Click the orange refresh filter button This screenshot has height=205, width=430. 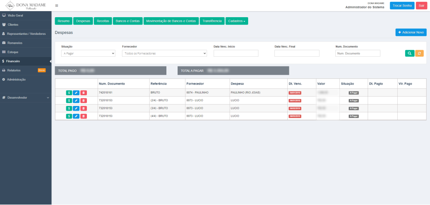point(419,53)
